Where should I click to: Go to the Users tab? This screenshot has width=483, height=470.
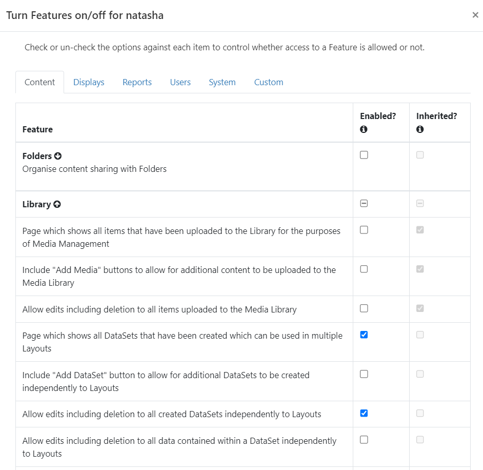180,82
